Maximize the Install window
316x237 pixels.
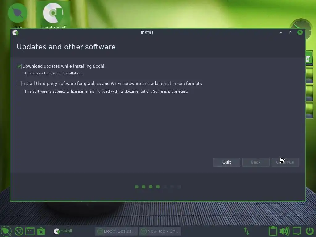coord(290,32)
